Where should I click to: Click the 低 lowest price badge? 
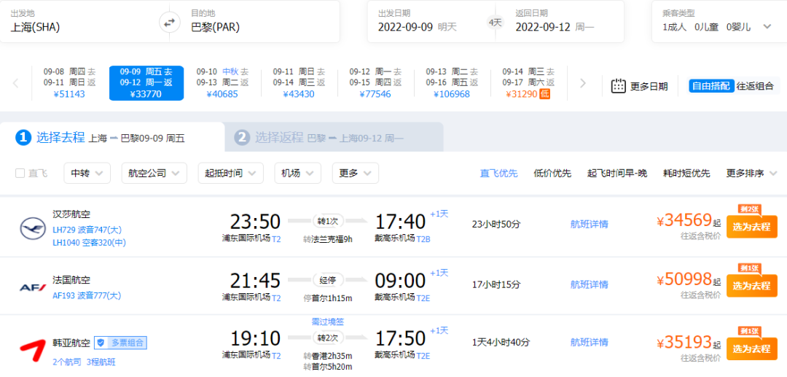[x=544, y=94]
